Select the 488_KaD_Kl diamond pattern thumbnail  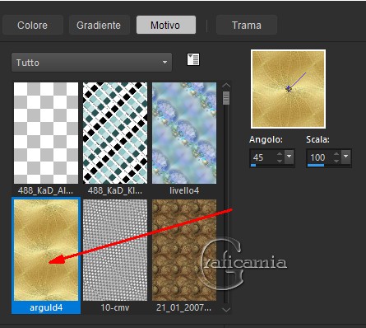coord(115,133)
